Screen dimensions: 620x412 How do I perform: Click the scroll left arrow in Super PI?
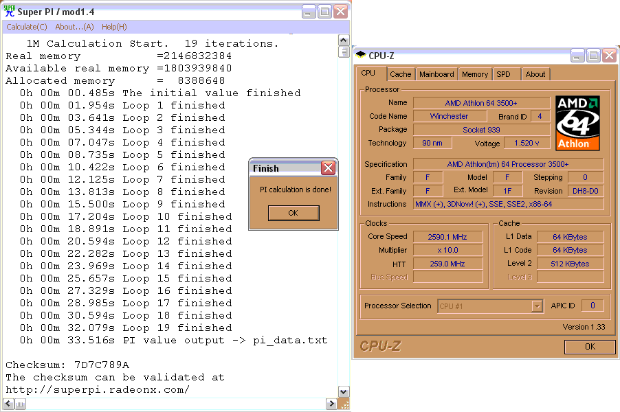click(x=9, y=404)
